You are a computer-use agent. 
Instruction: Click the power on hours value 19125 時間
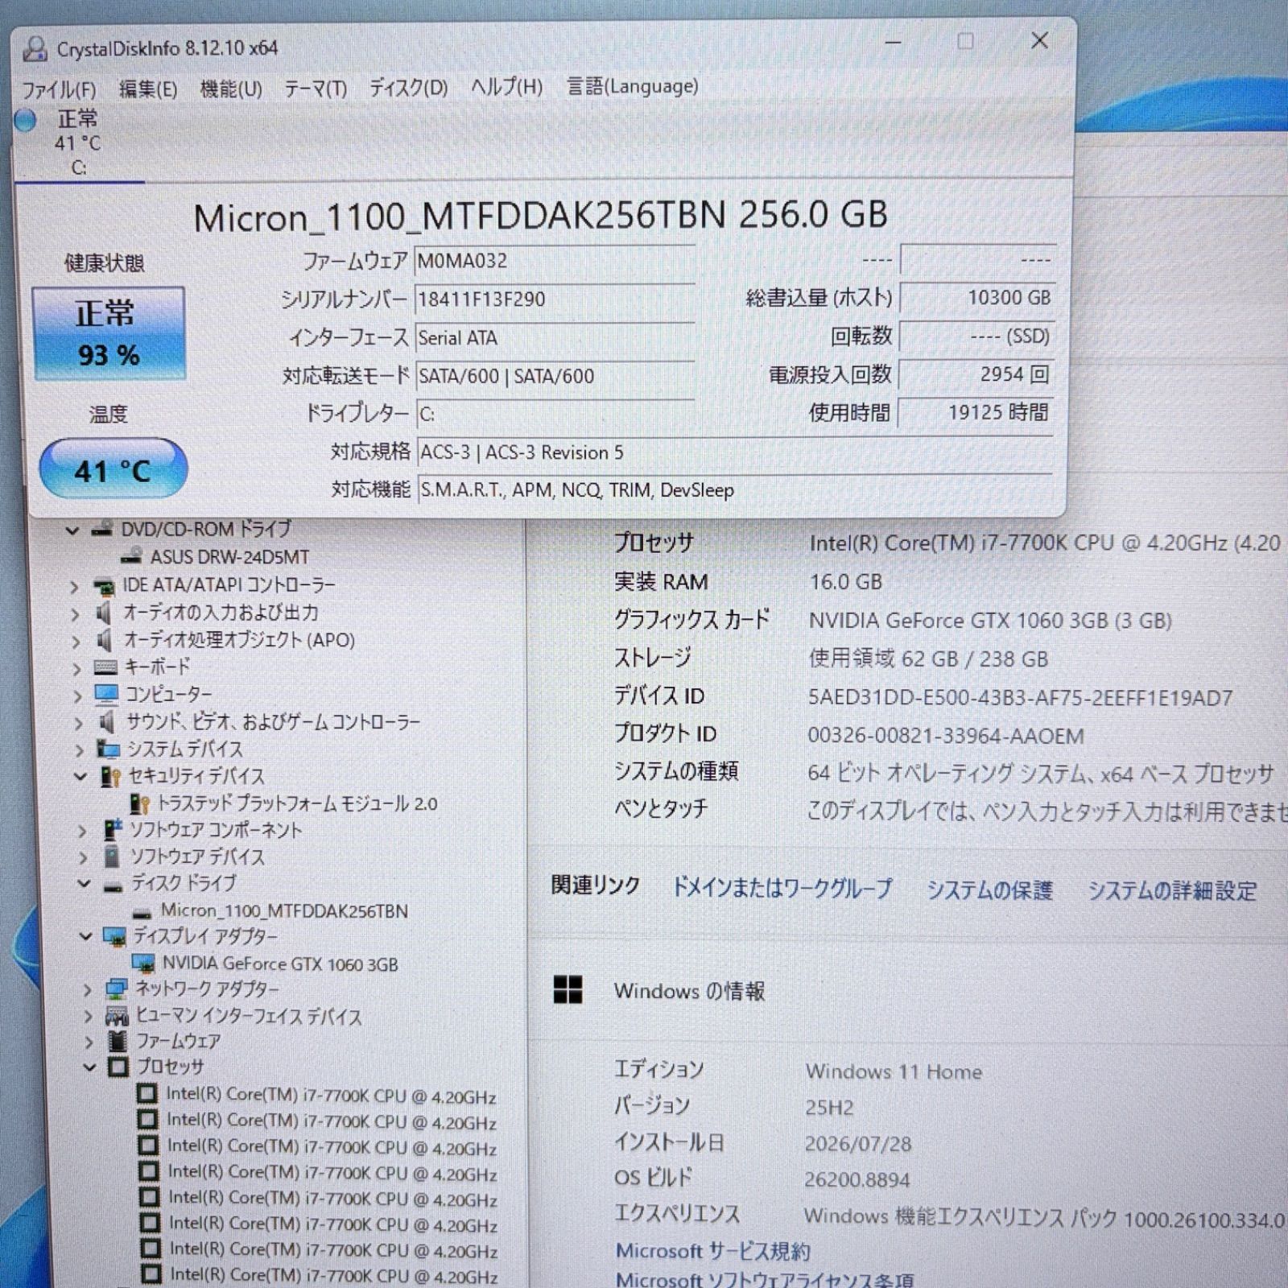point(976,413)
